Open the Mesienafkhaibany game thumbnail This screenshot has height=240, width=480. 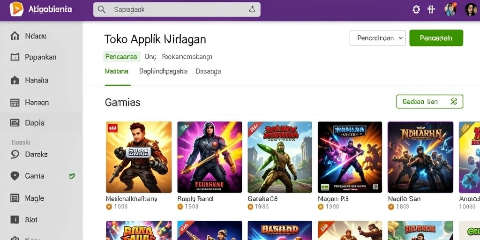(x=139, y=157)
